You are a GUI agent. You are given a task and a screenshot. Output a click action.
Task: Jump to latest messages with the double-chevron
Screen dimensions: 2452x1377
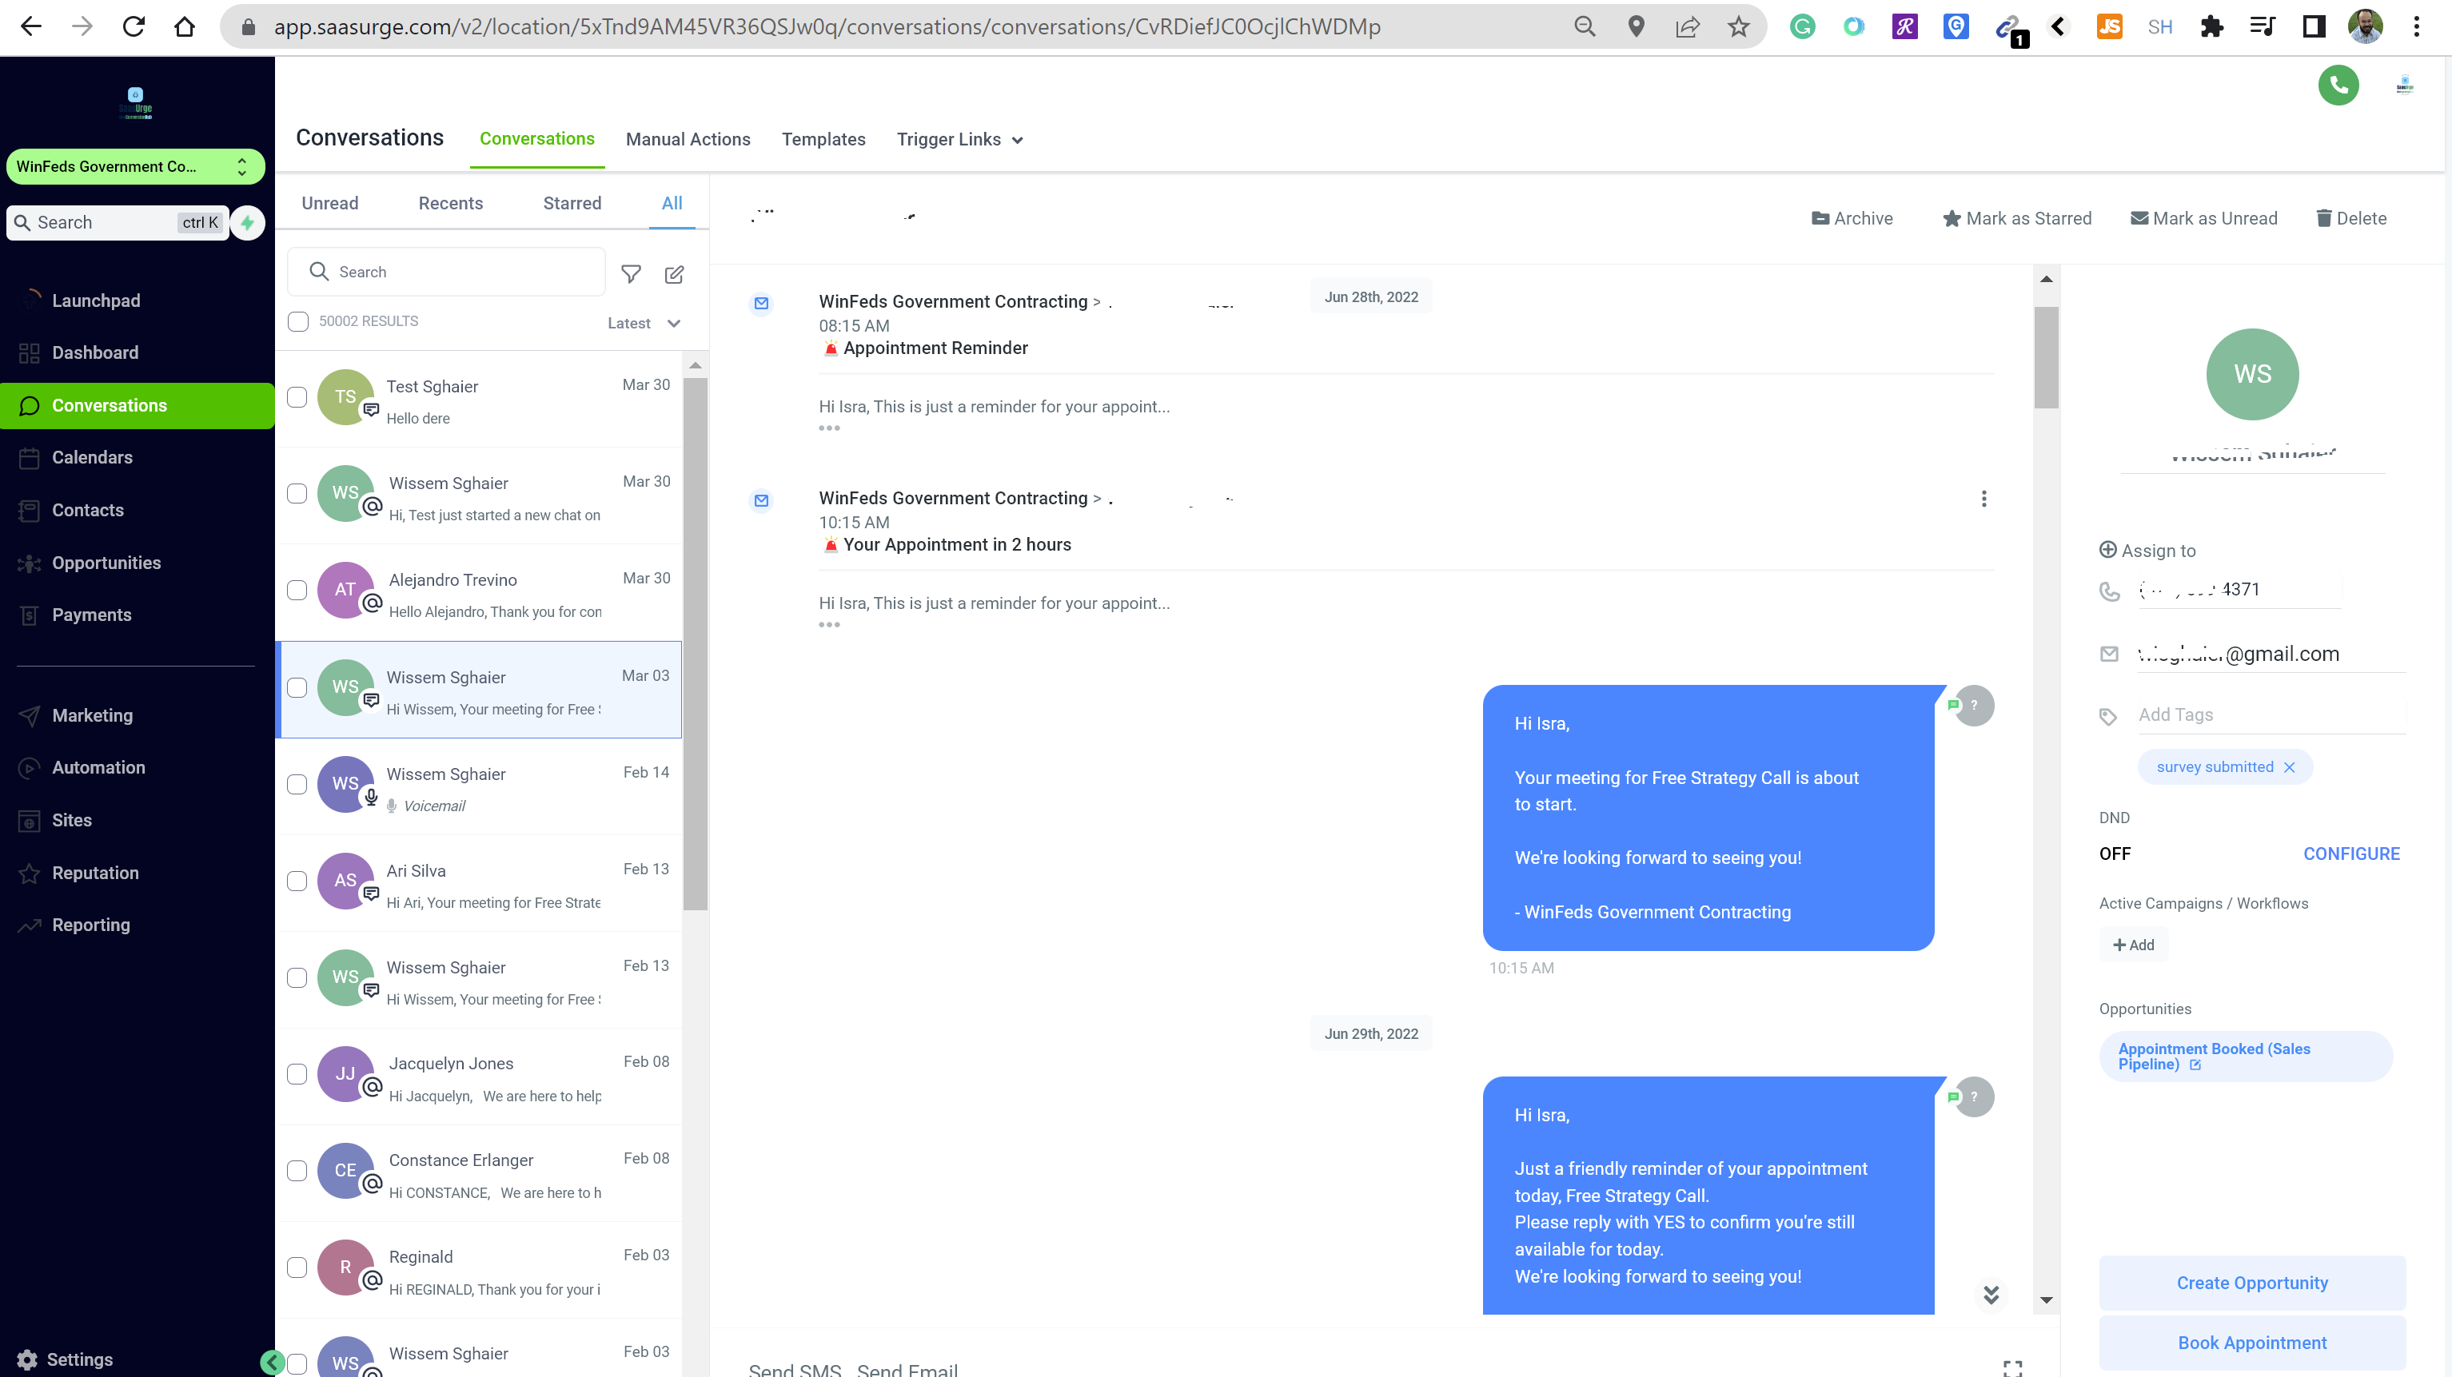[x=1991, y=1294]
